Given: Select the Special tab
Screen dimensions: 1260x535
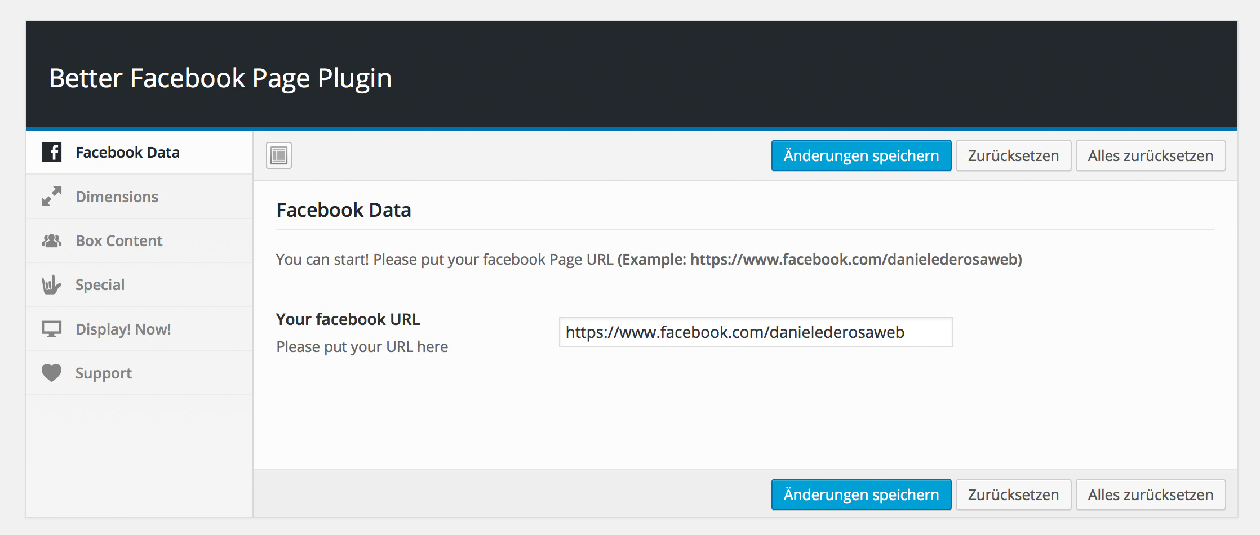Looking at the screenshot, I should (139, 285).
